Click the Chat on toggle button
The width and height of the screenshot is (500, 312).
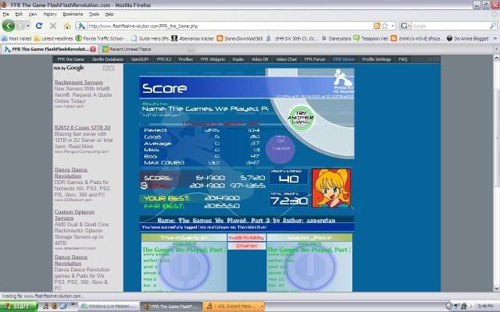246,246
